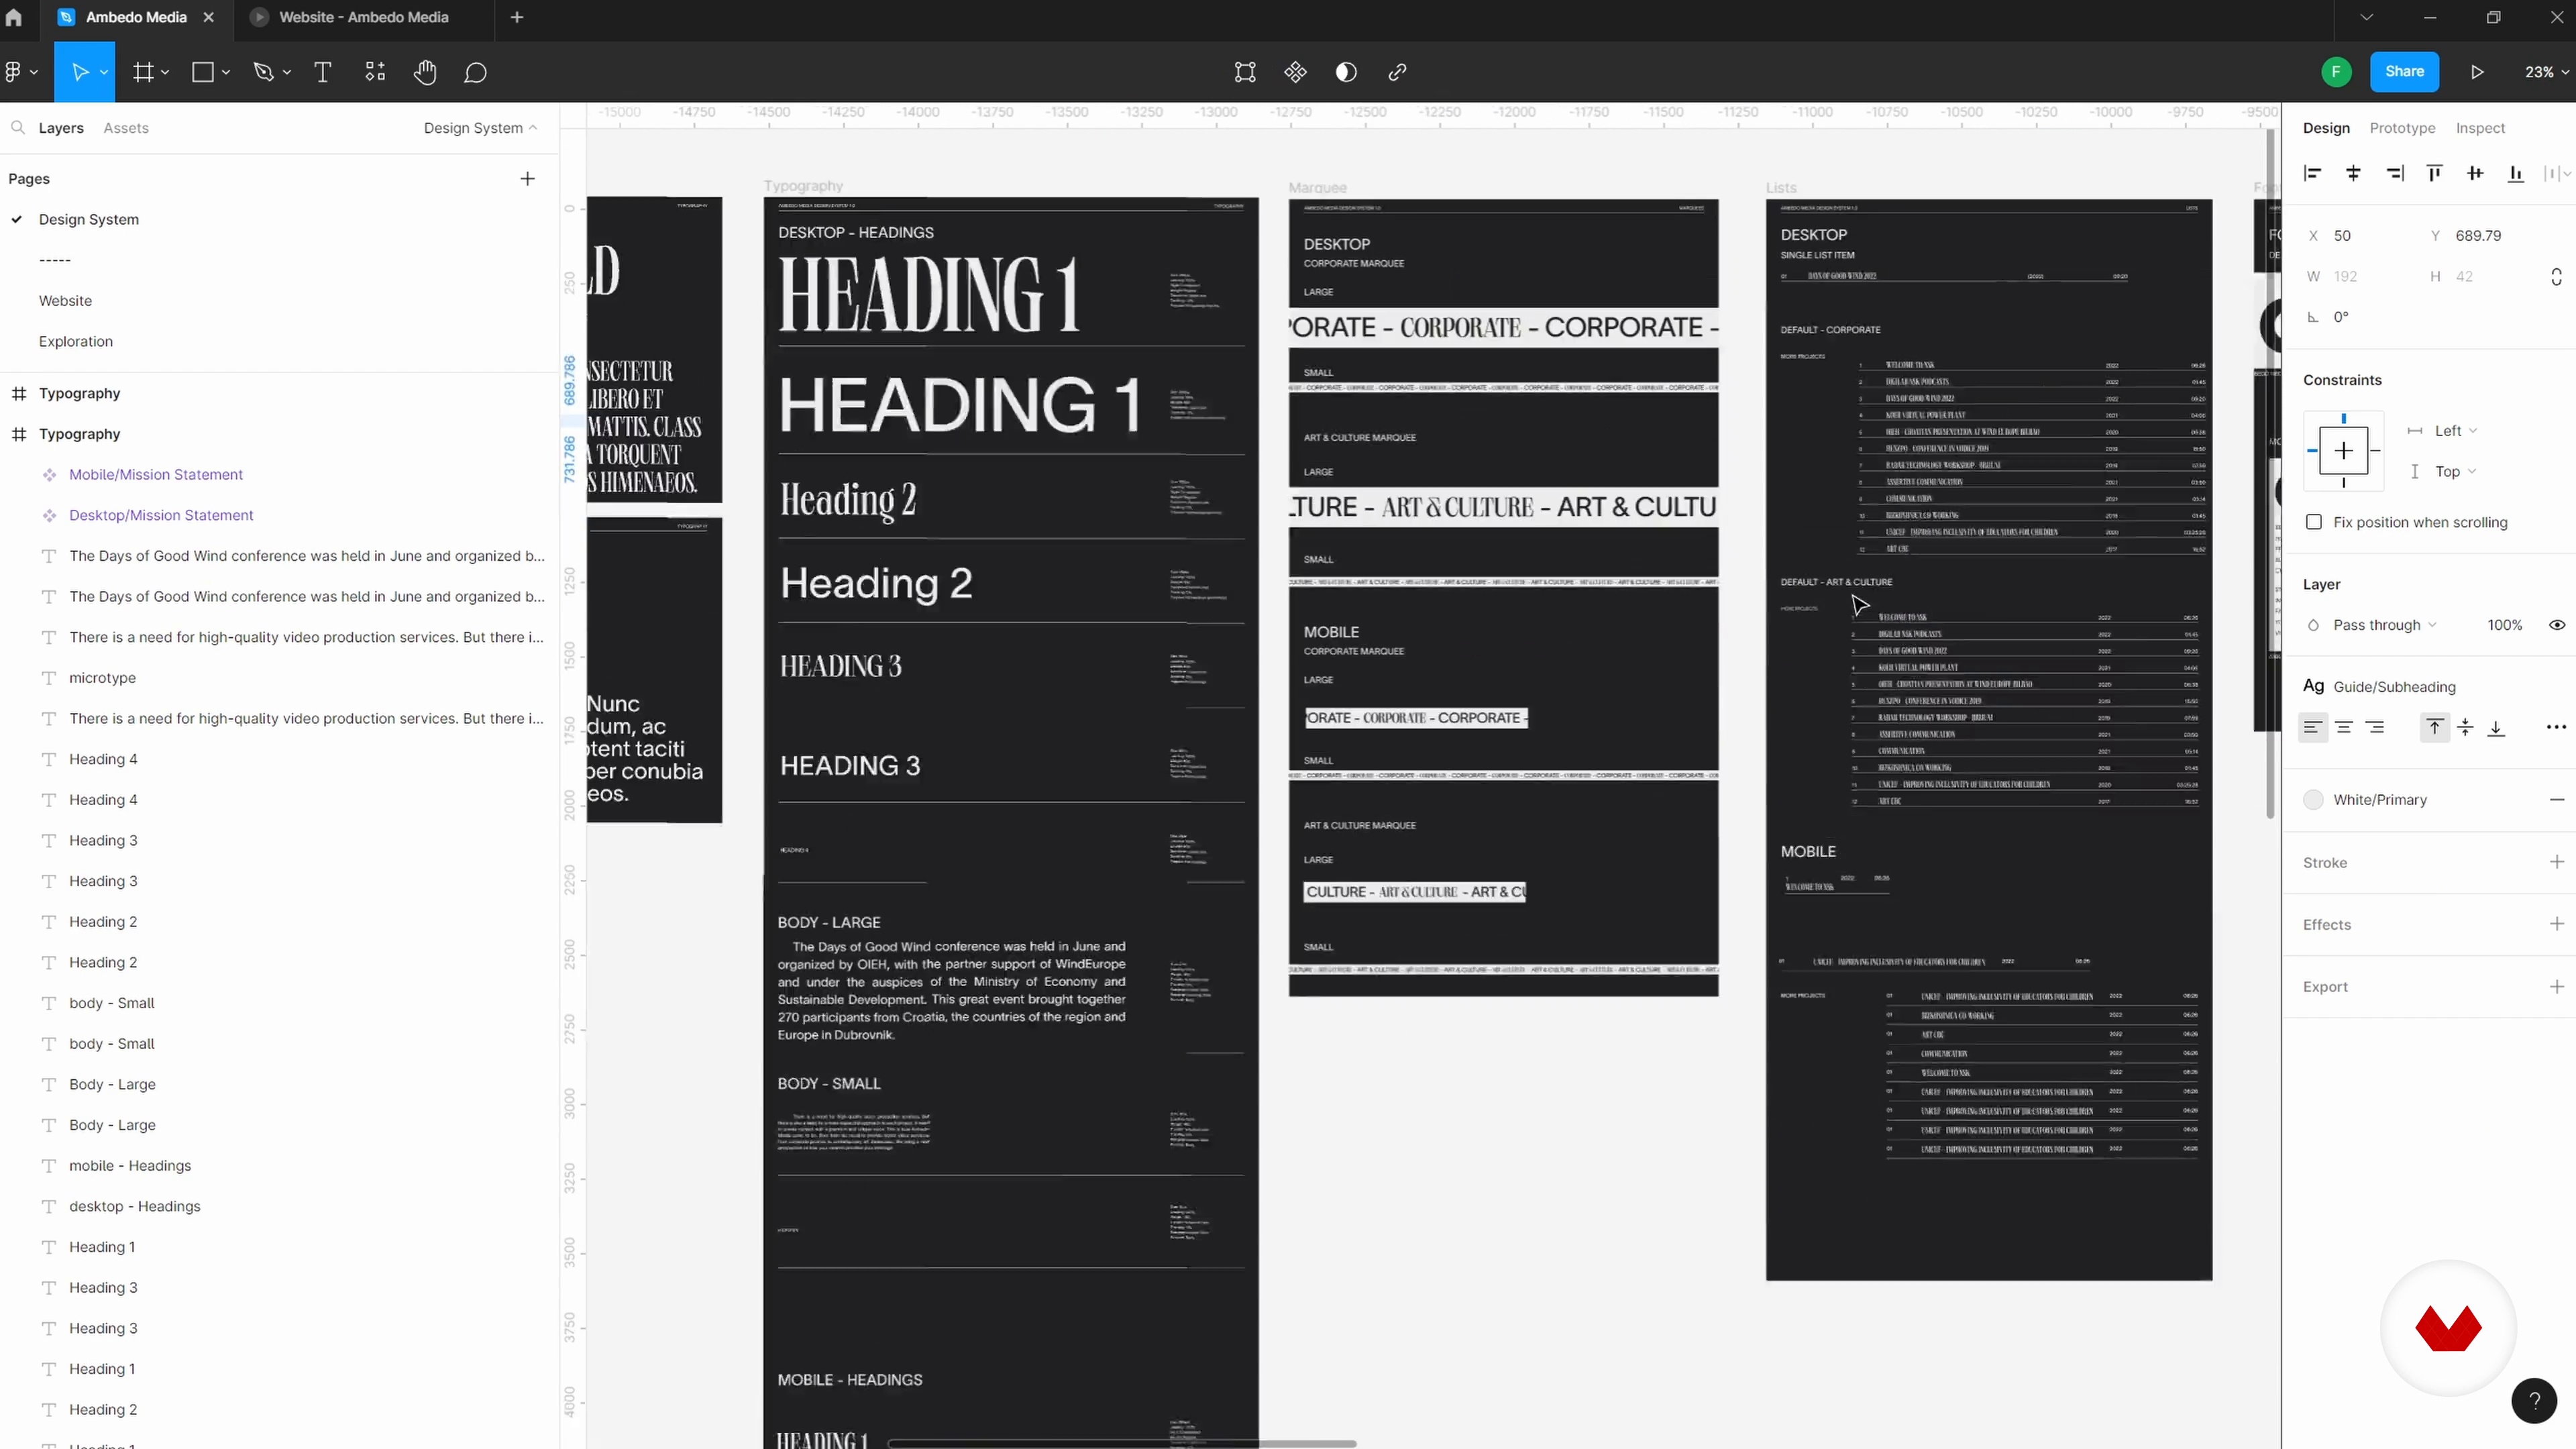Set text align center
The width and height of the screenshot is (2576, 1449).
(x=2344, y=728)
